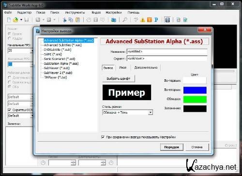Click the blue translator mode toolbar icon
Image resolution: width=242 pixels, height=176 pixels.
(x=114, y=20)
